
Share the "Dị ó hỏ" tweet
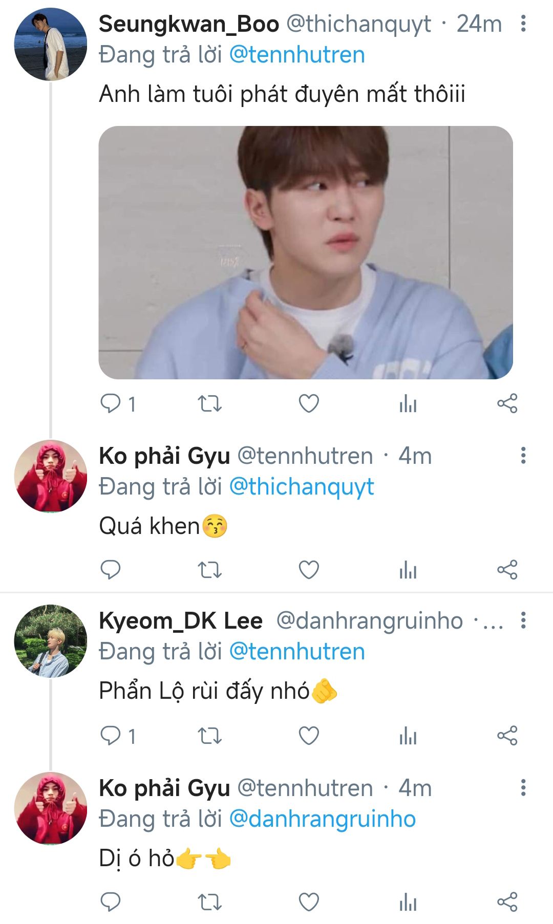pyautogui.click(x=507, y=901)
